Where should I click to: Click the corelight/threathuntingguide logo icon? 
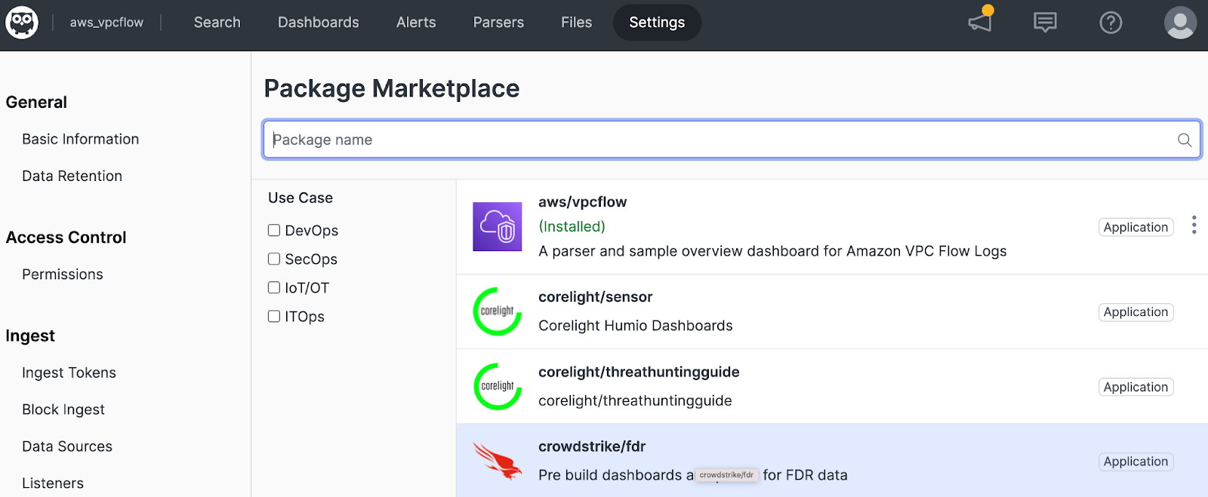click(498, 386)
